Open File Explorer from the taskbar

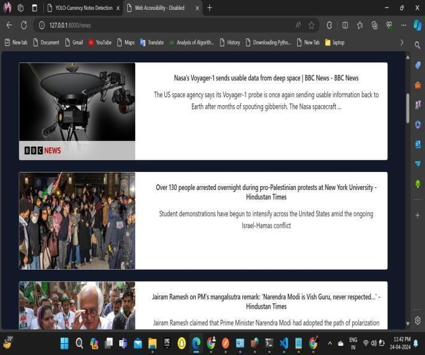tap(153, 343)
